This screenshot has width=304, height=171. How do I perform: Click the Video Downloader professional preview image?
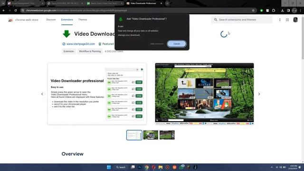(97, 94)
